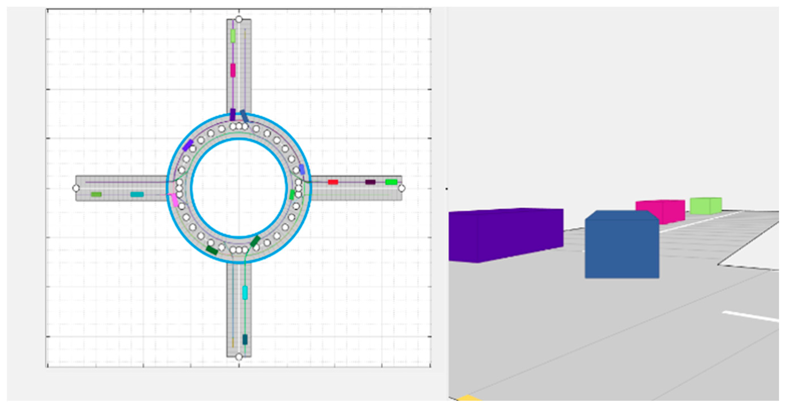Pick the red vehicle on east road

pos(333,182)
